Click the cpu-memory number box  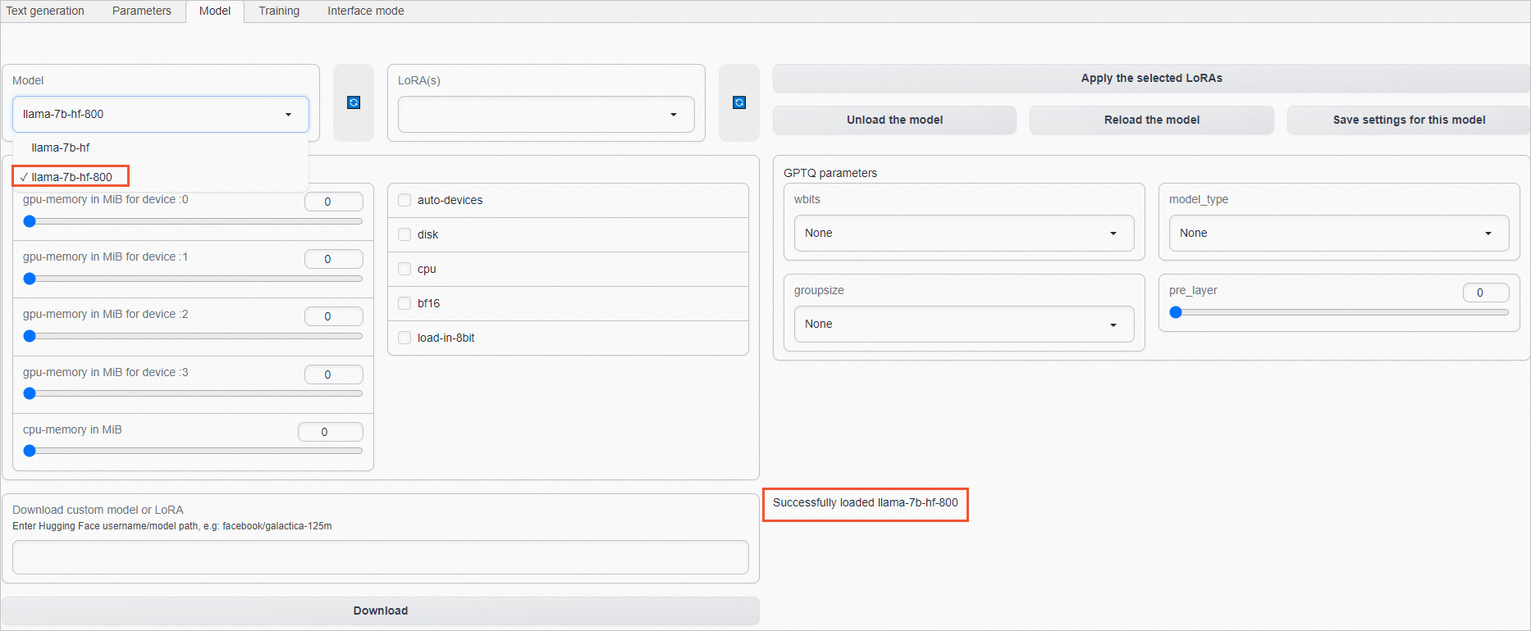(x=331, y=432)
